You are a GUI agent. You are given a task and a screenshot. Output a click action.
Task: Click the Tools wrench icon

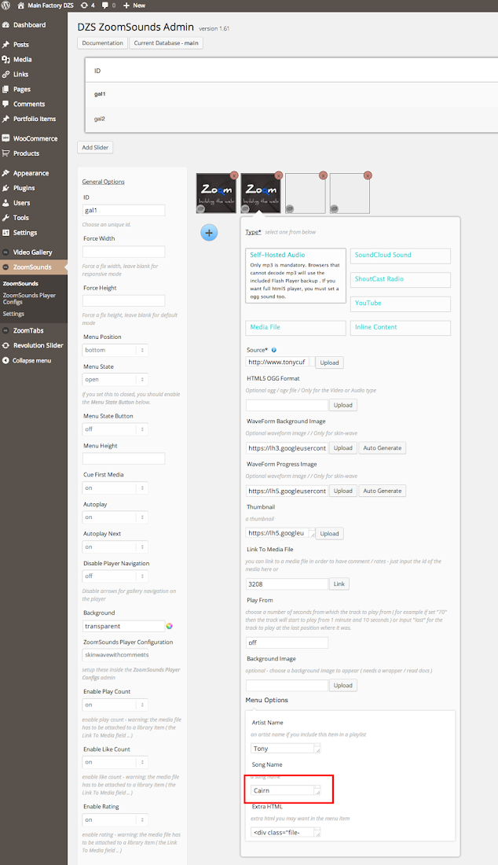click(x=6, y=218)
